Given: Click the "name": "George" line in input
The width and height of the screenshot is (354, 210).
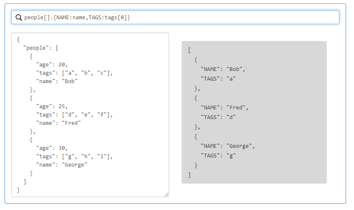Looking at the screenshot, I should [x=62, y=165].
